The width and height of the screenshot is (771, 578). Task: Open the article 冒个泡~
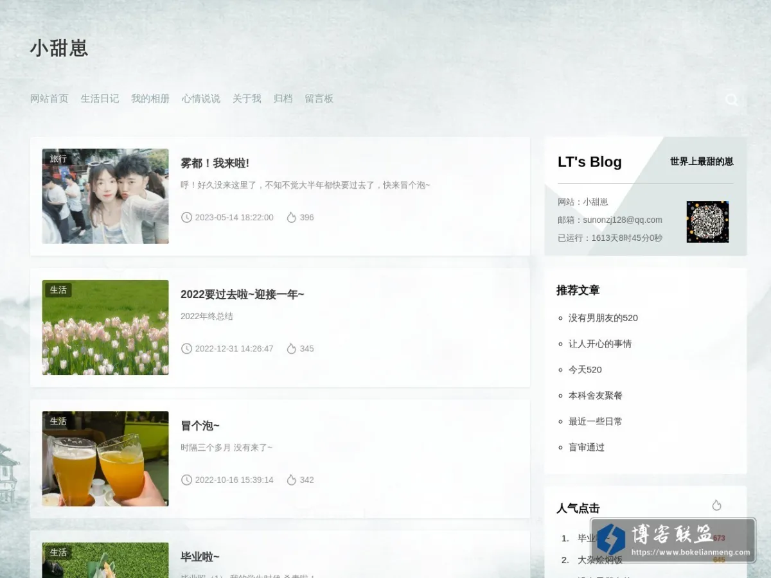(x=200, y=426)
